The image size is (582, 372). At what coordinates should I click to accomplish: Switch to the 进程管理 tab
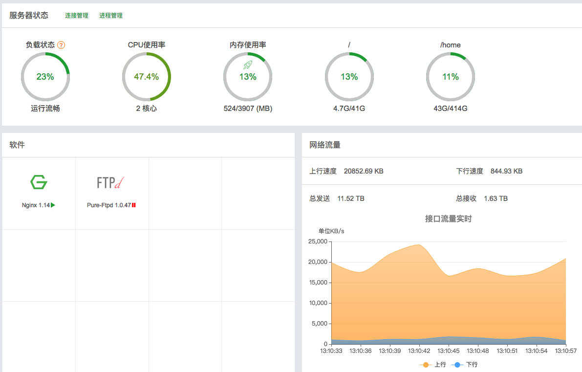coord(111,16)
